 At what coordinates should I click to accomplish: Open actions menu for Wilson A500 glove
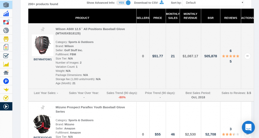tap(247, 56)
